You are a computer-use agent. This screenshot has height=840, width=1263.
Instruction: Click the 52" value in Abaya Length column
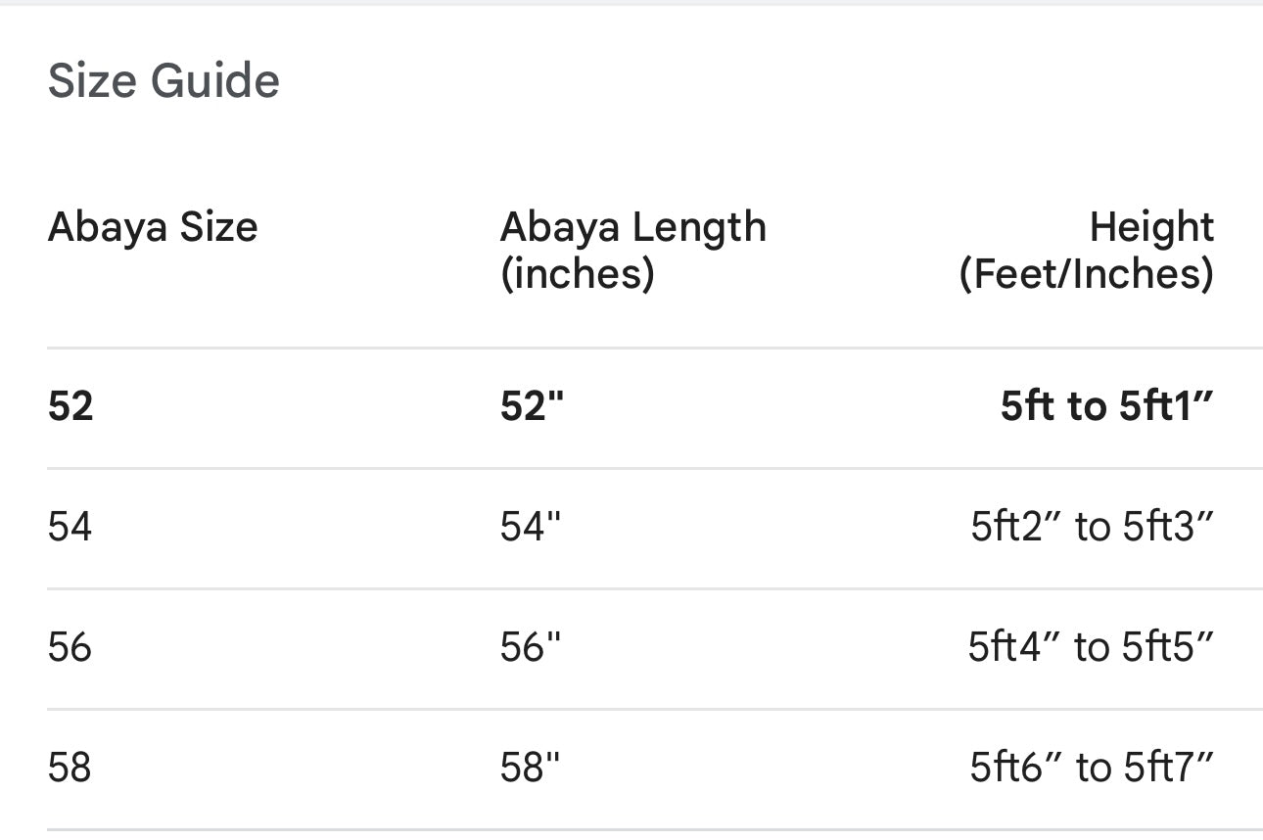click(533, 405)
